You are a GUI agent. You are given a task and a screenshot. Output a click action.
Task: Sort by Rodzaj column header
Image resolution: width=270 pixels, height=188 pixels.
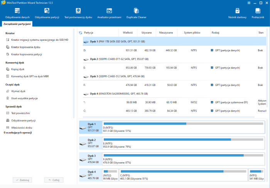coord(215,33)
